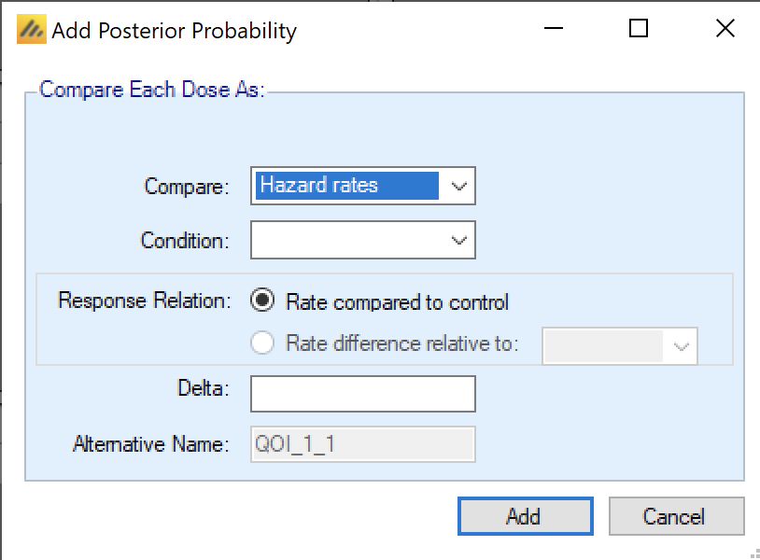The width and height of the screenshot is (760, 560).
Task: Click the app icon in the title bar
Action: [x=31, y=30]
